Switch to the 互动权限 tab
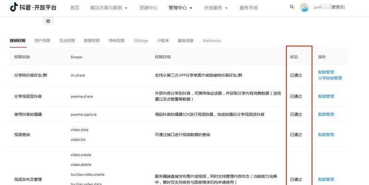 [67, 41]
